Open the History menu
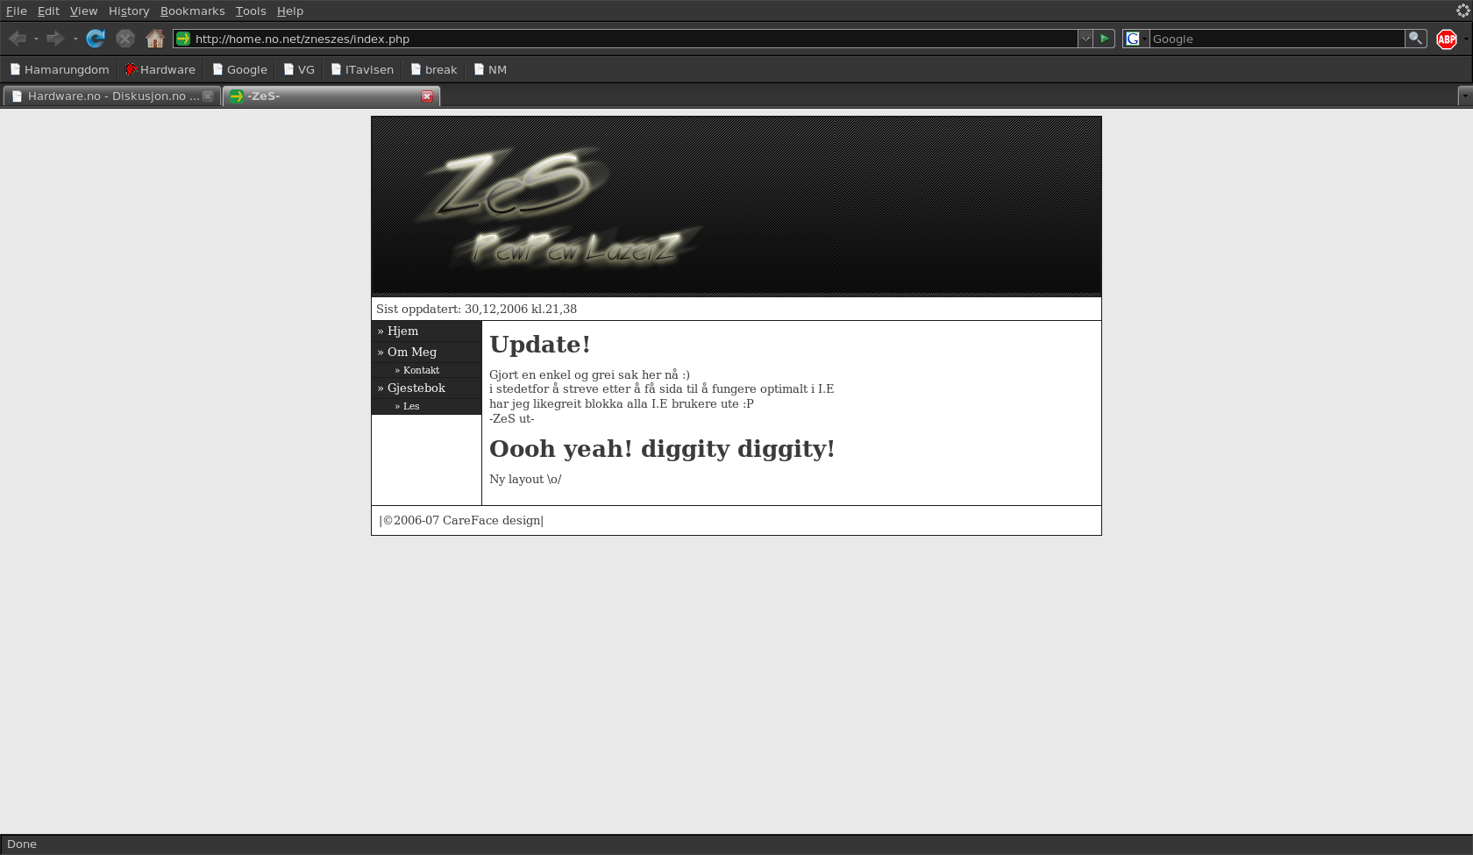This screenshot has height=855, width=1473. click(x=129, y=11)
